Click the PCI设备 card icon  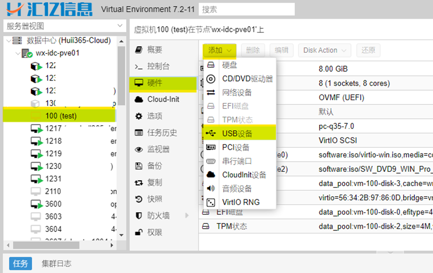click(x=211, y=147)
